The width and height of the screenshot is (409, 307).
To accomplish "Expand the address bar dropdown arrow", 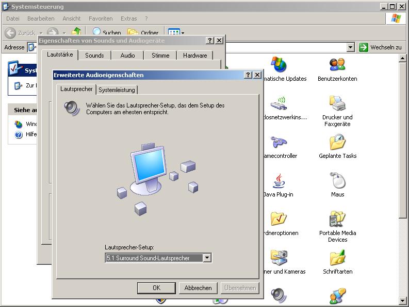I will tap(351, 47).
